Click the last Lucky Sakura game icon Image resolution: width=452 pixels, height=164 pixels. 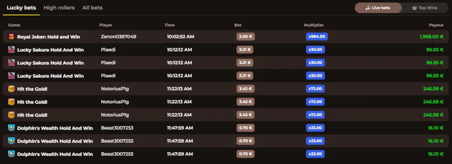(x=11, y=76)
